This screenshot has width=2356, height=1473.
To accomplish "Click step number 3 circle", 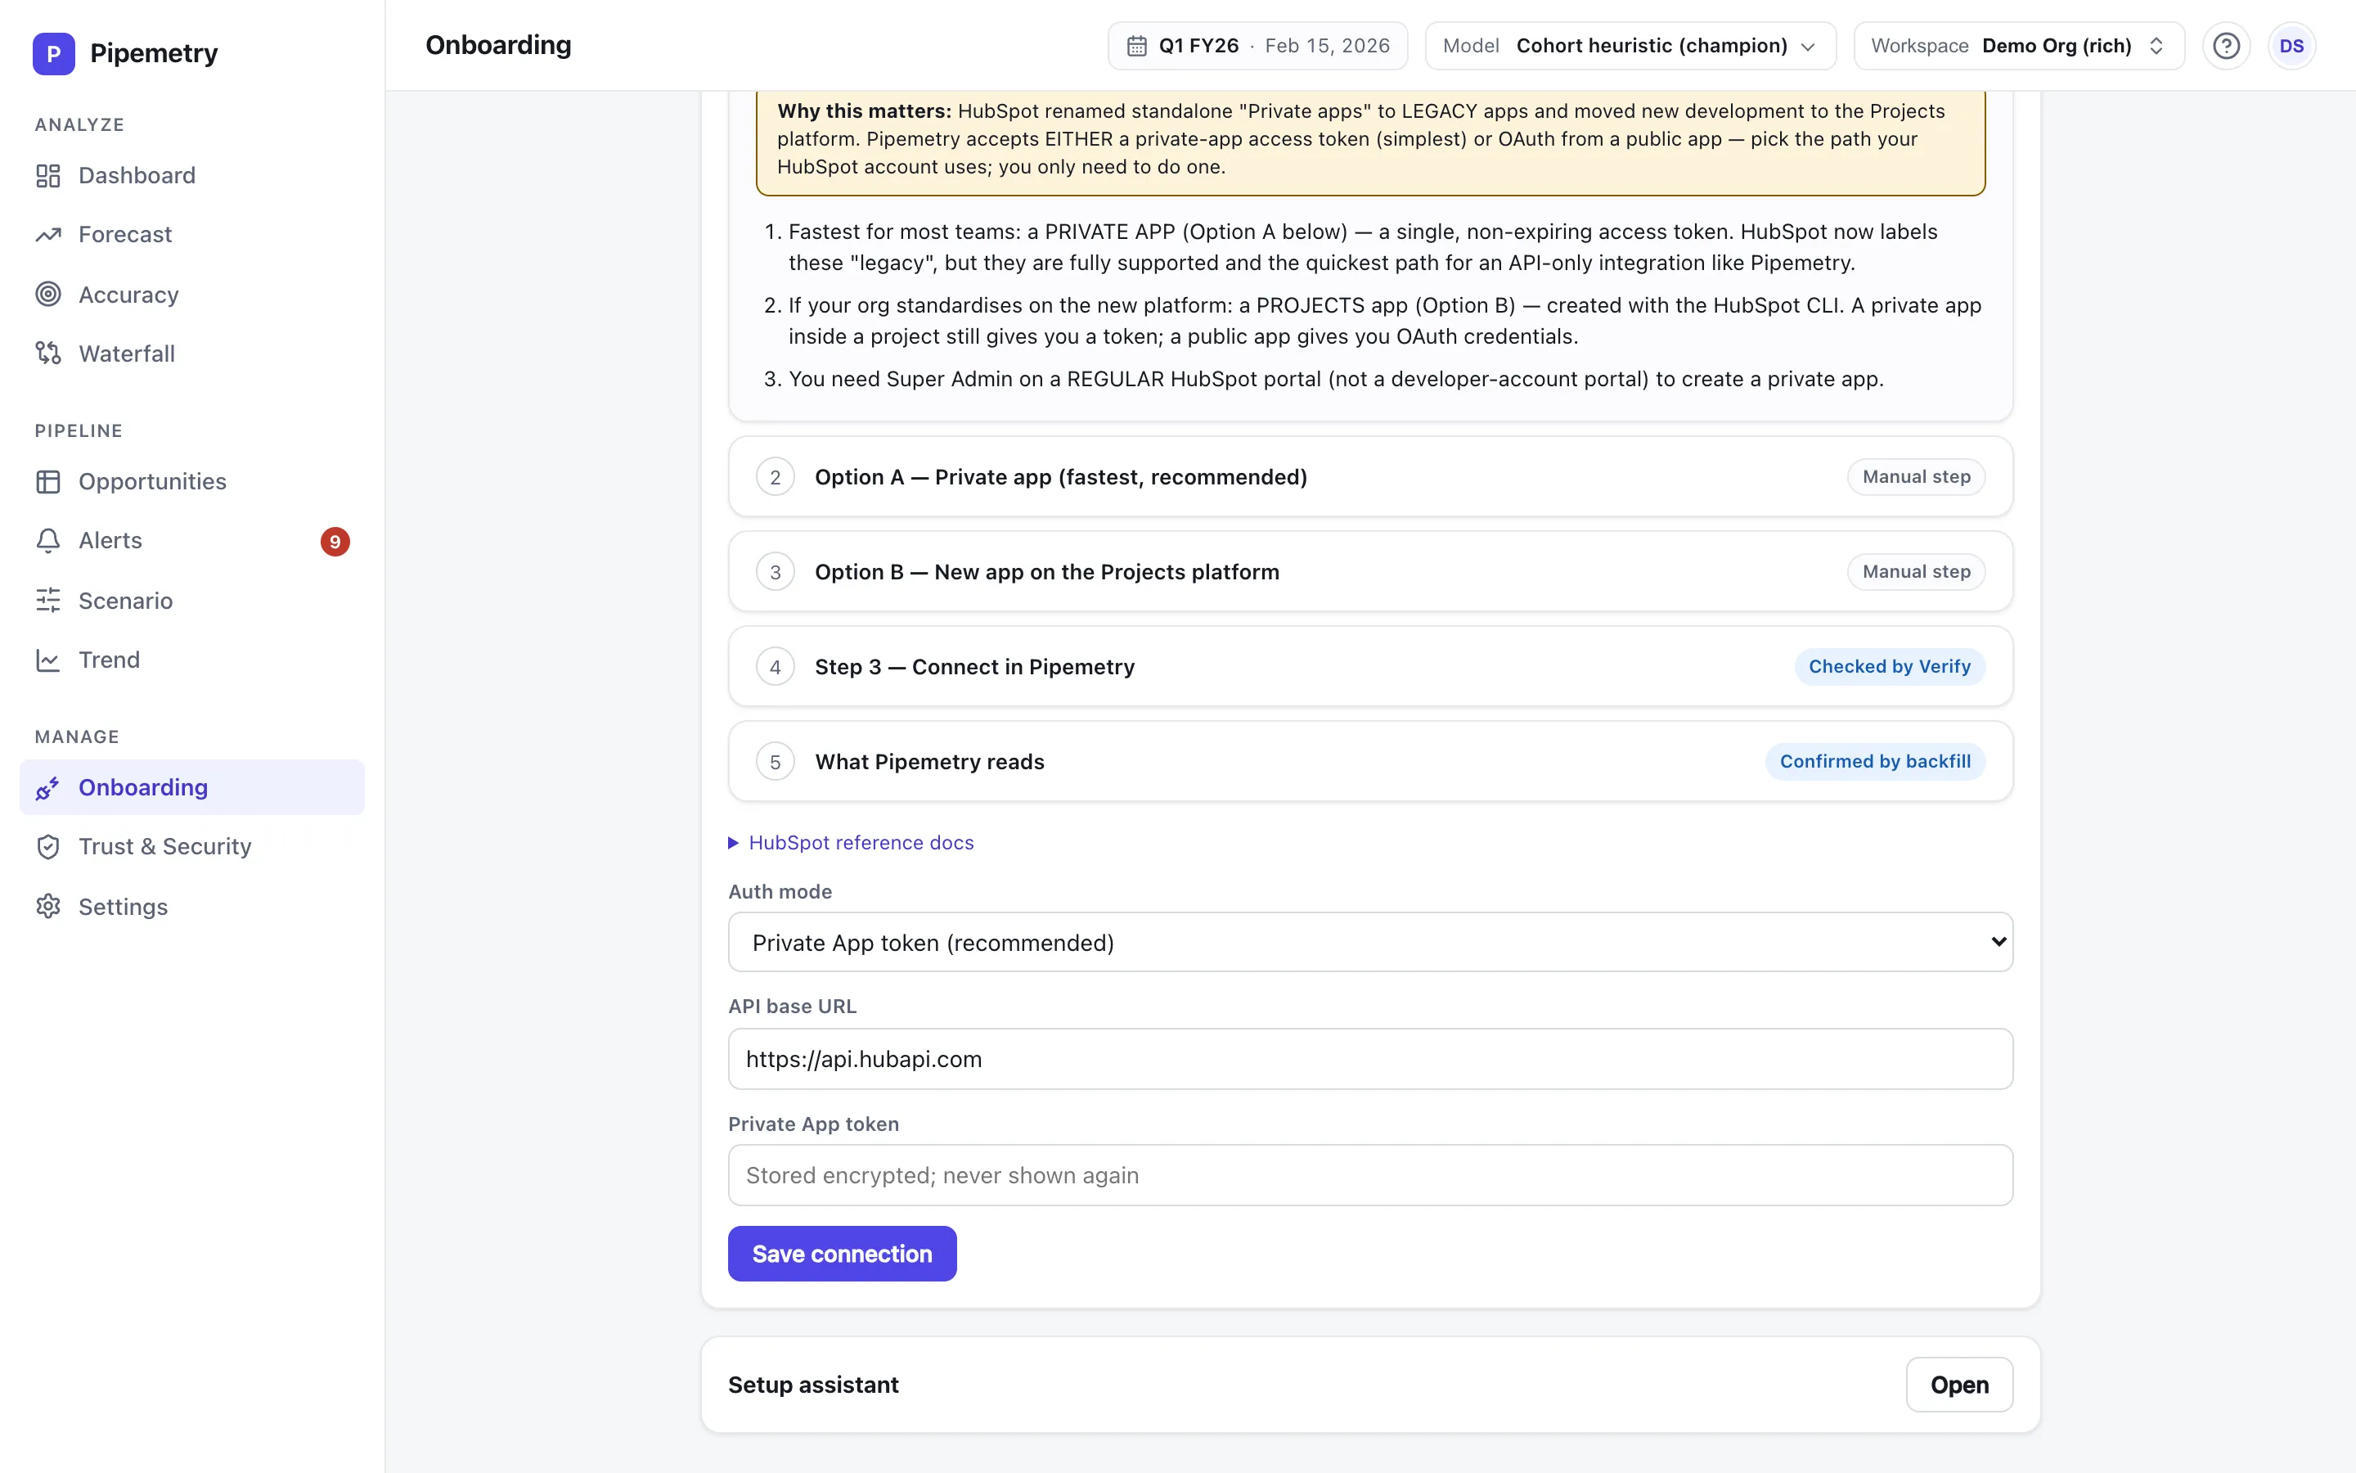I will [x=775, y=572].
